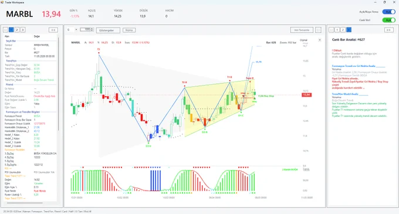Click the 3 ZigZag row
This screenshot has width=399, height=214.
pyautogui.click(x=31, y=154)
